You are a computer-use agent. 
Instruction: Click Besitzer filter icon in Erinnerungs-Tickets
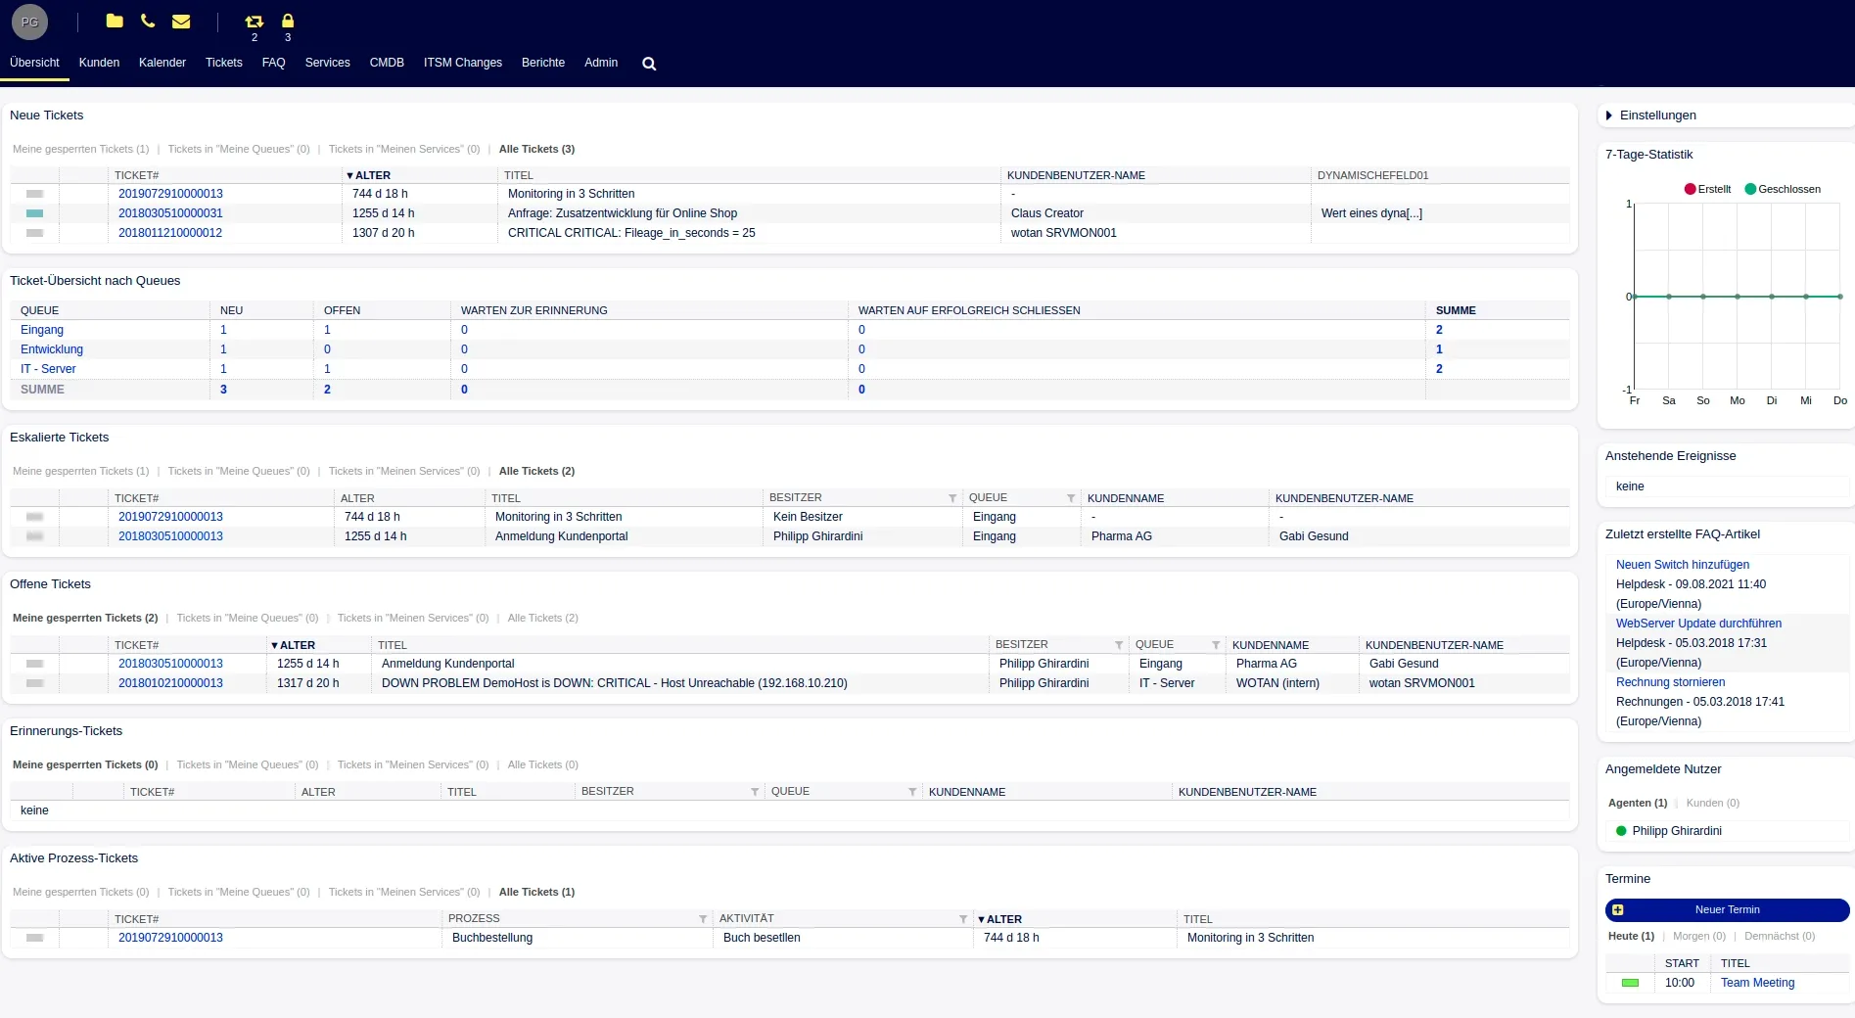(755, 792)
